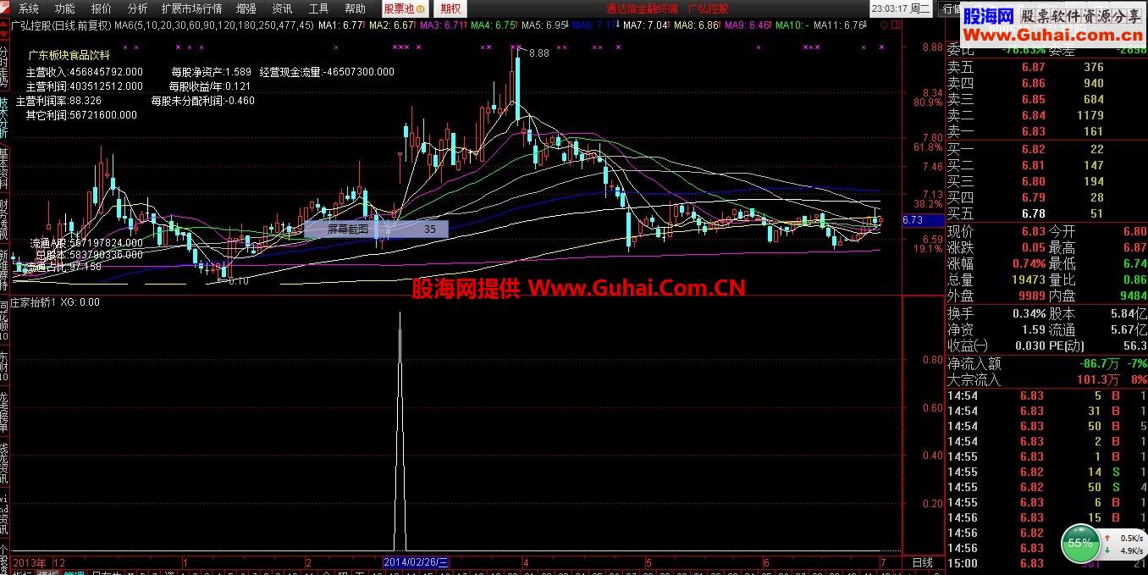Click the 卖三 ask row at 6.85
Image resolution: width=1148 pixels, height=575 pixels.
point(1046,99)
